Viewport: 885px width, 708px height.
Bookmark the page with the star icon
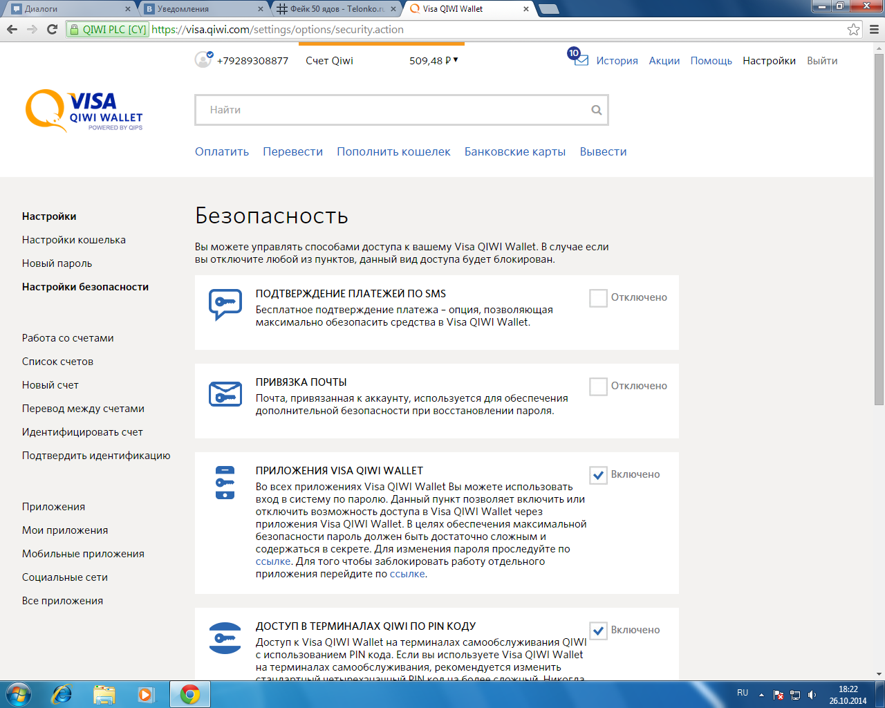(854, 29)
